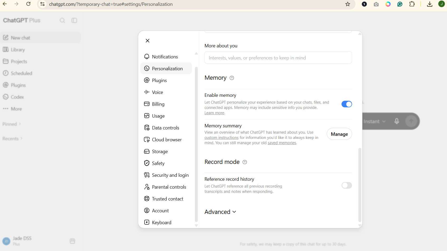Open Projects from the sidebar
Screen dimensions: 447x251
pyautogui.click(x=41, y=61)
